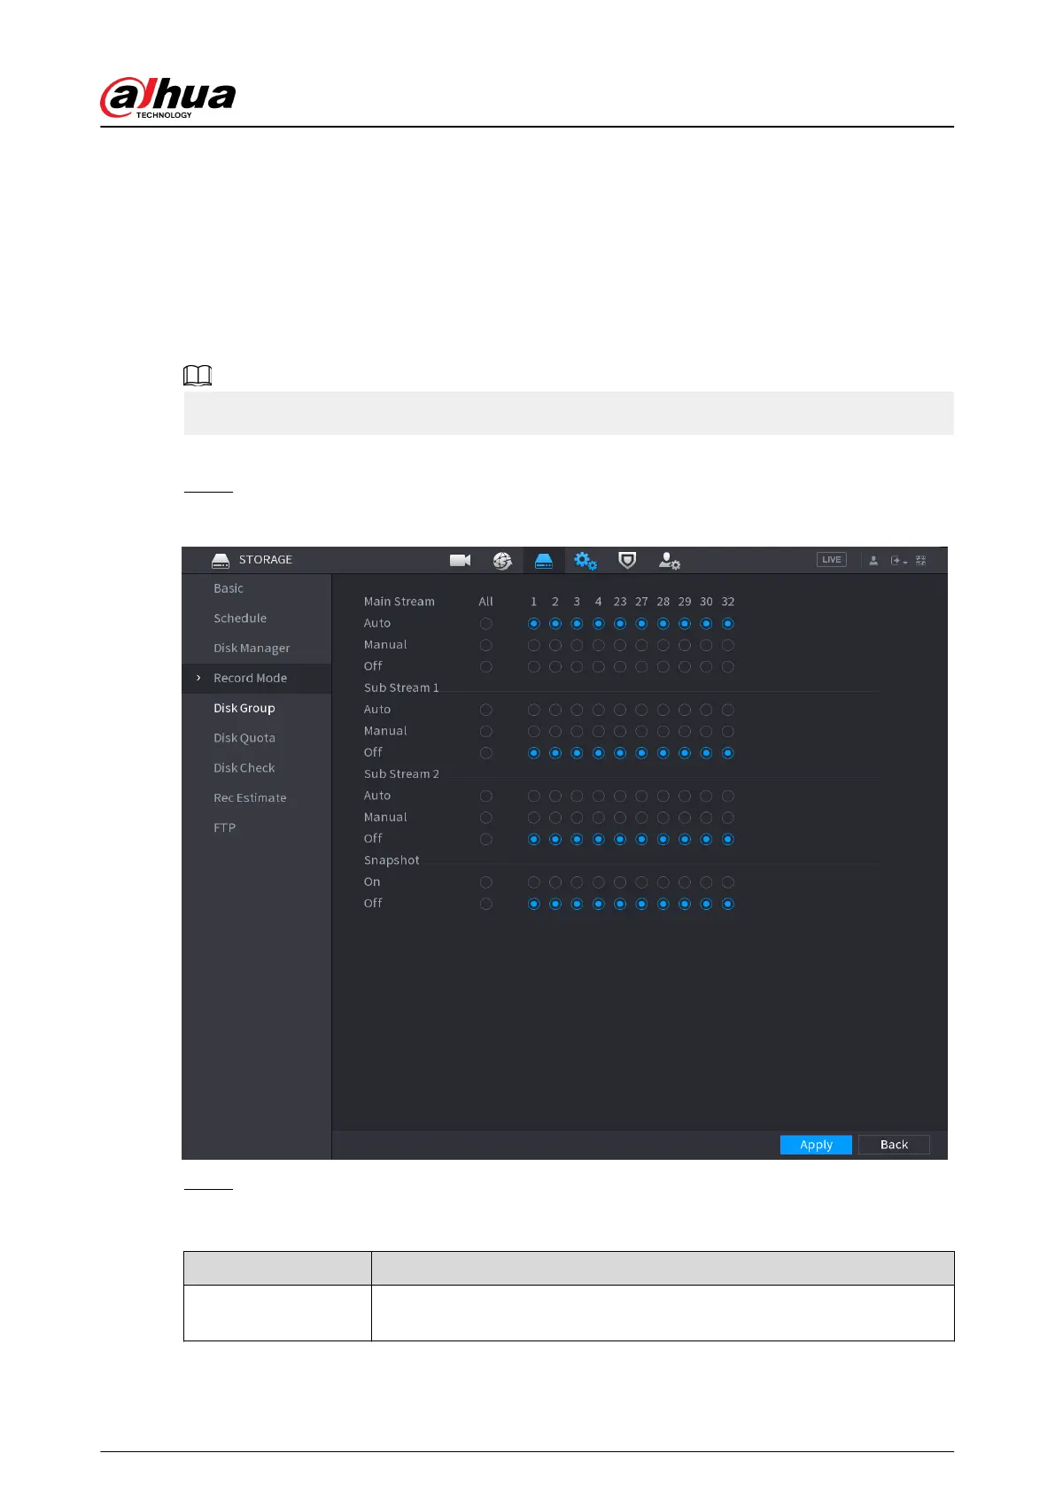Turn Snapshot On for channel 32
Screen dimensions: 1055x1492
click(727, 882)
